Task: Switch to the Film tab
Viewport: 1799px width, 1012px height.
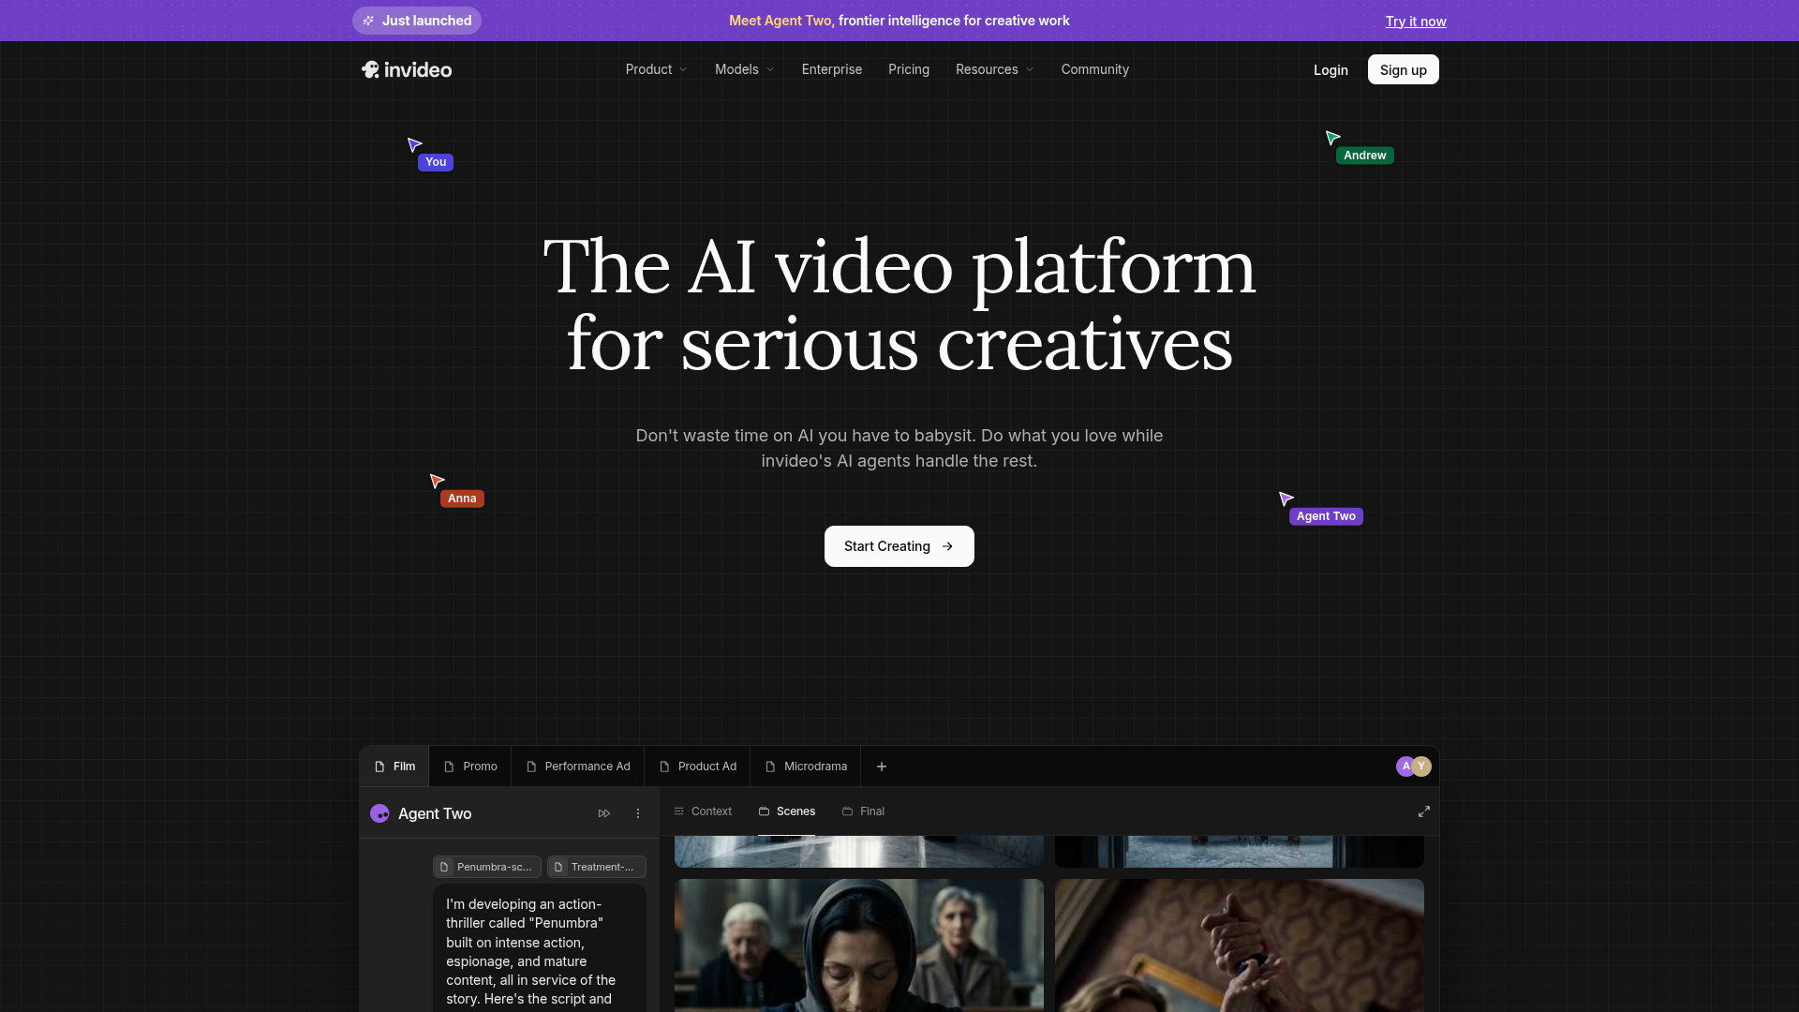Action: click(x=394, y=766)
